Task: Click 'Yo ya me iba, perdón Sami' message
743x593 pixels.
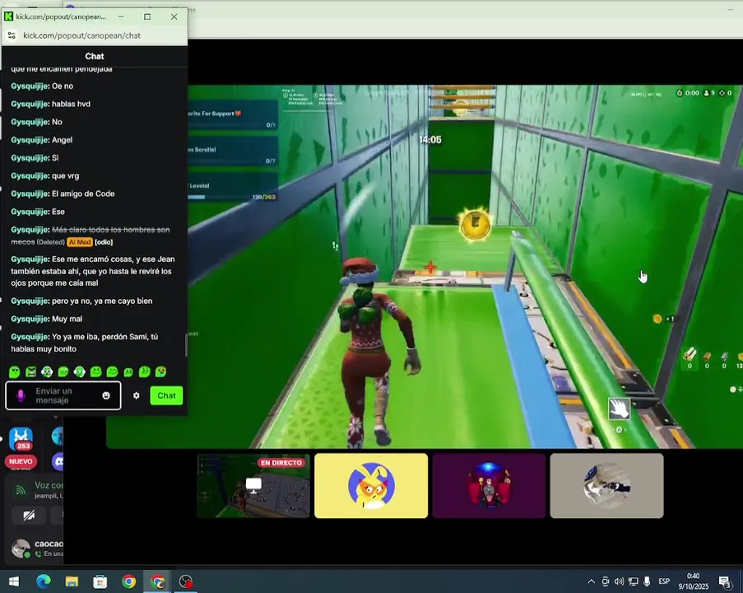Action: click(85, 343)
